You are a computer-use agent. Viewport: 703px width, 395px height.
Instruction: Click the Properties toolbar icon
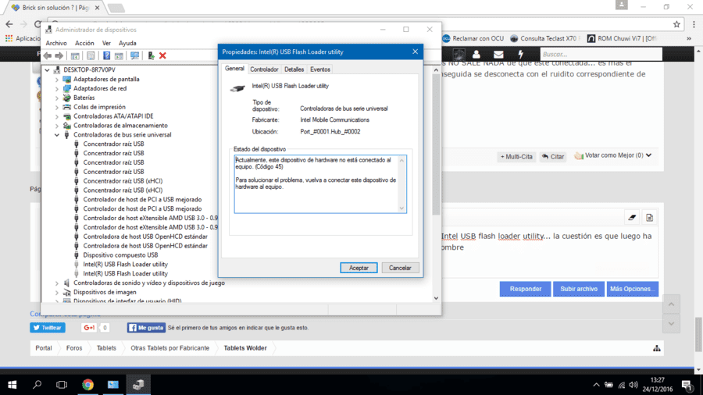91,55
